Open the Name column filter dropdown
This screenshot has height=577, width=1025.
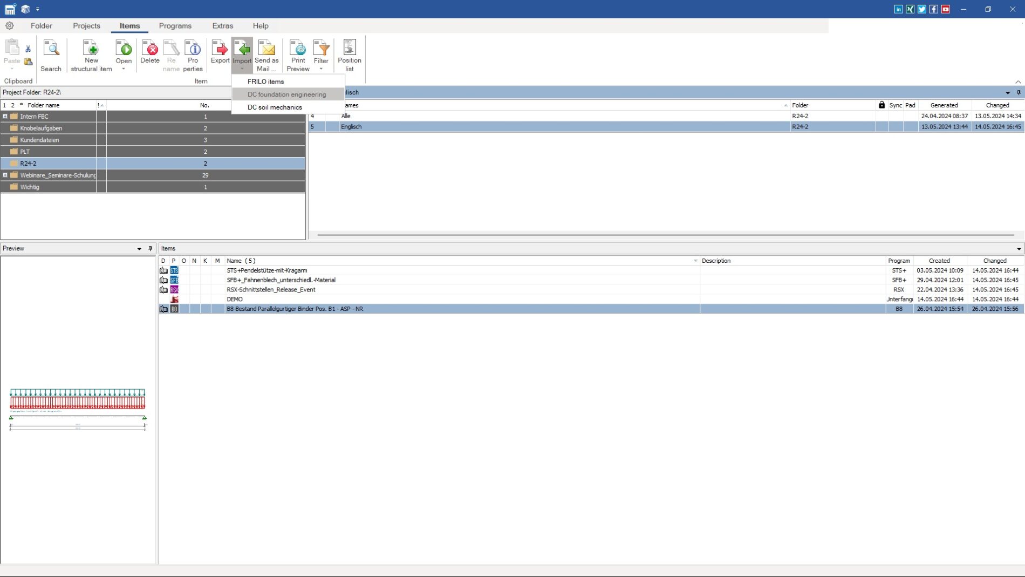695,261
